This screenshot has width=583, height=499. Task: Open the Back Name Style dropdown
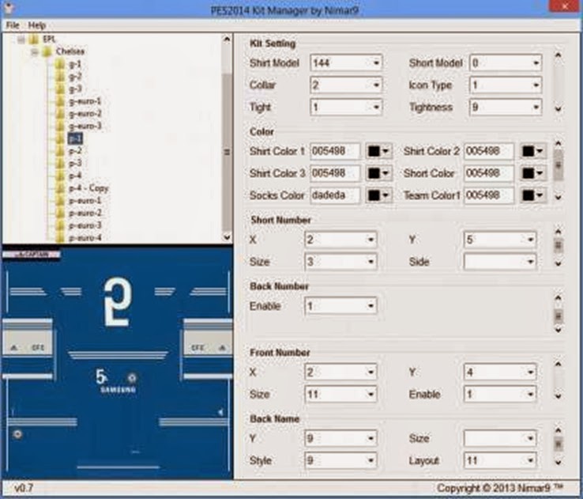[x=340, y=460]
